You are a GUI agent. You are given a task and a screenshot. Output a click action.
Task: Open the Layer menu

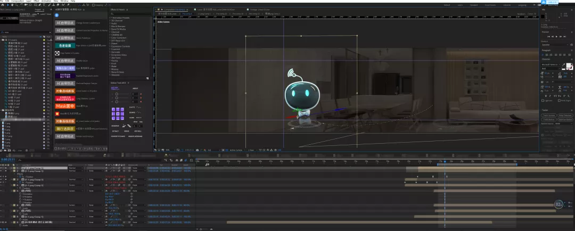(x=29, y=1)
